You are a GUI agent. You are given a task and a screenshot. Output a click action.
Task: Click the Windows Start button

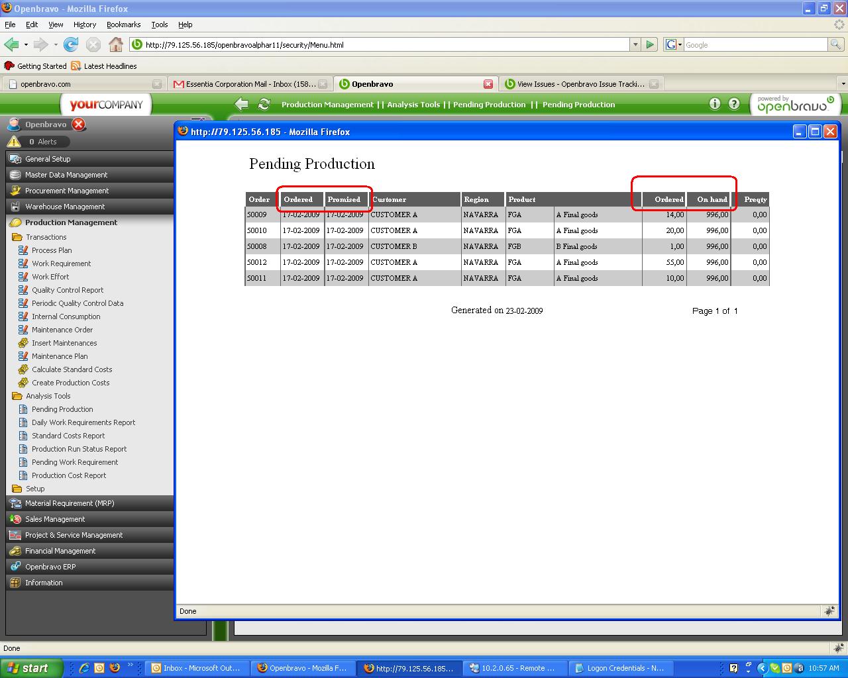click(32, 668)
